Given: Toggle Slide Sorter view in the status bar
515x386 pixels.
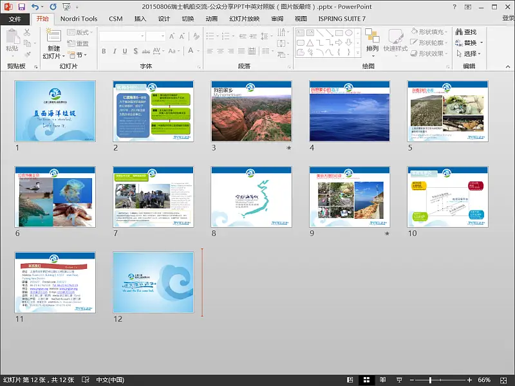Looking at the screenshot, I should pos(366,380).
